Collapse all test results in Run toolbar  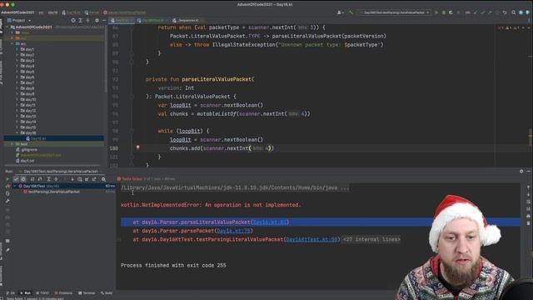pyautogui.click(x=56, y=179)
